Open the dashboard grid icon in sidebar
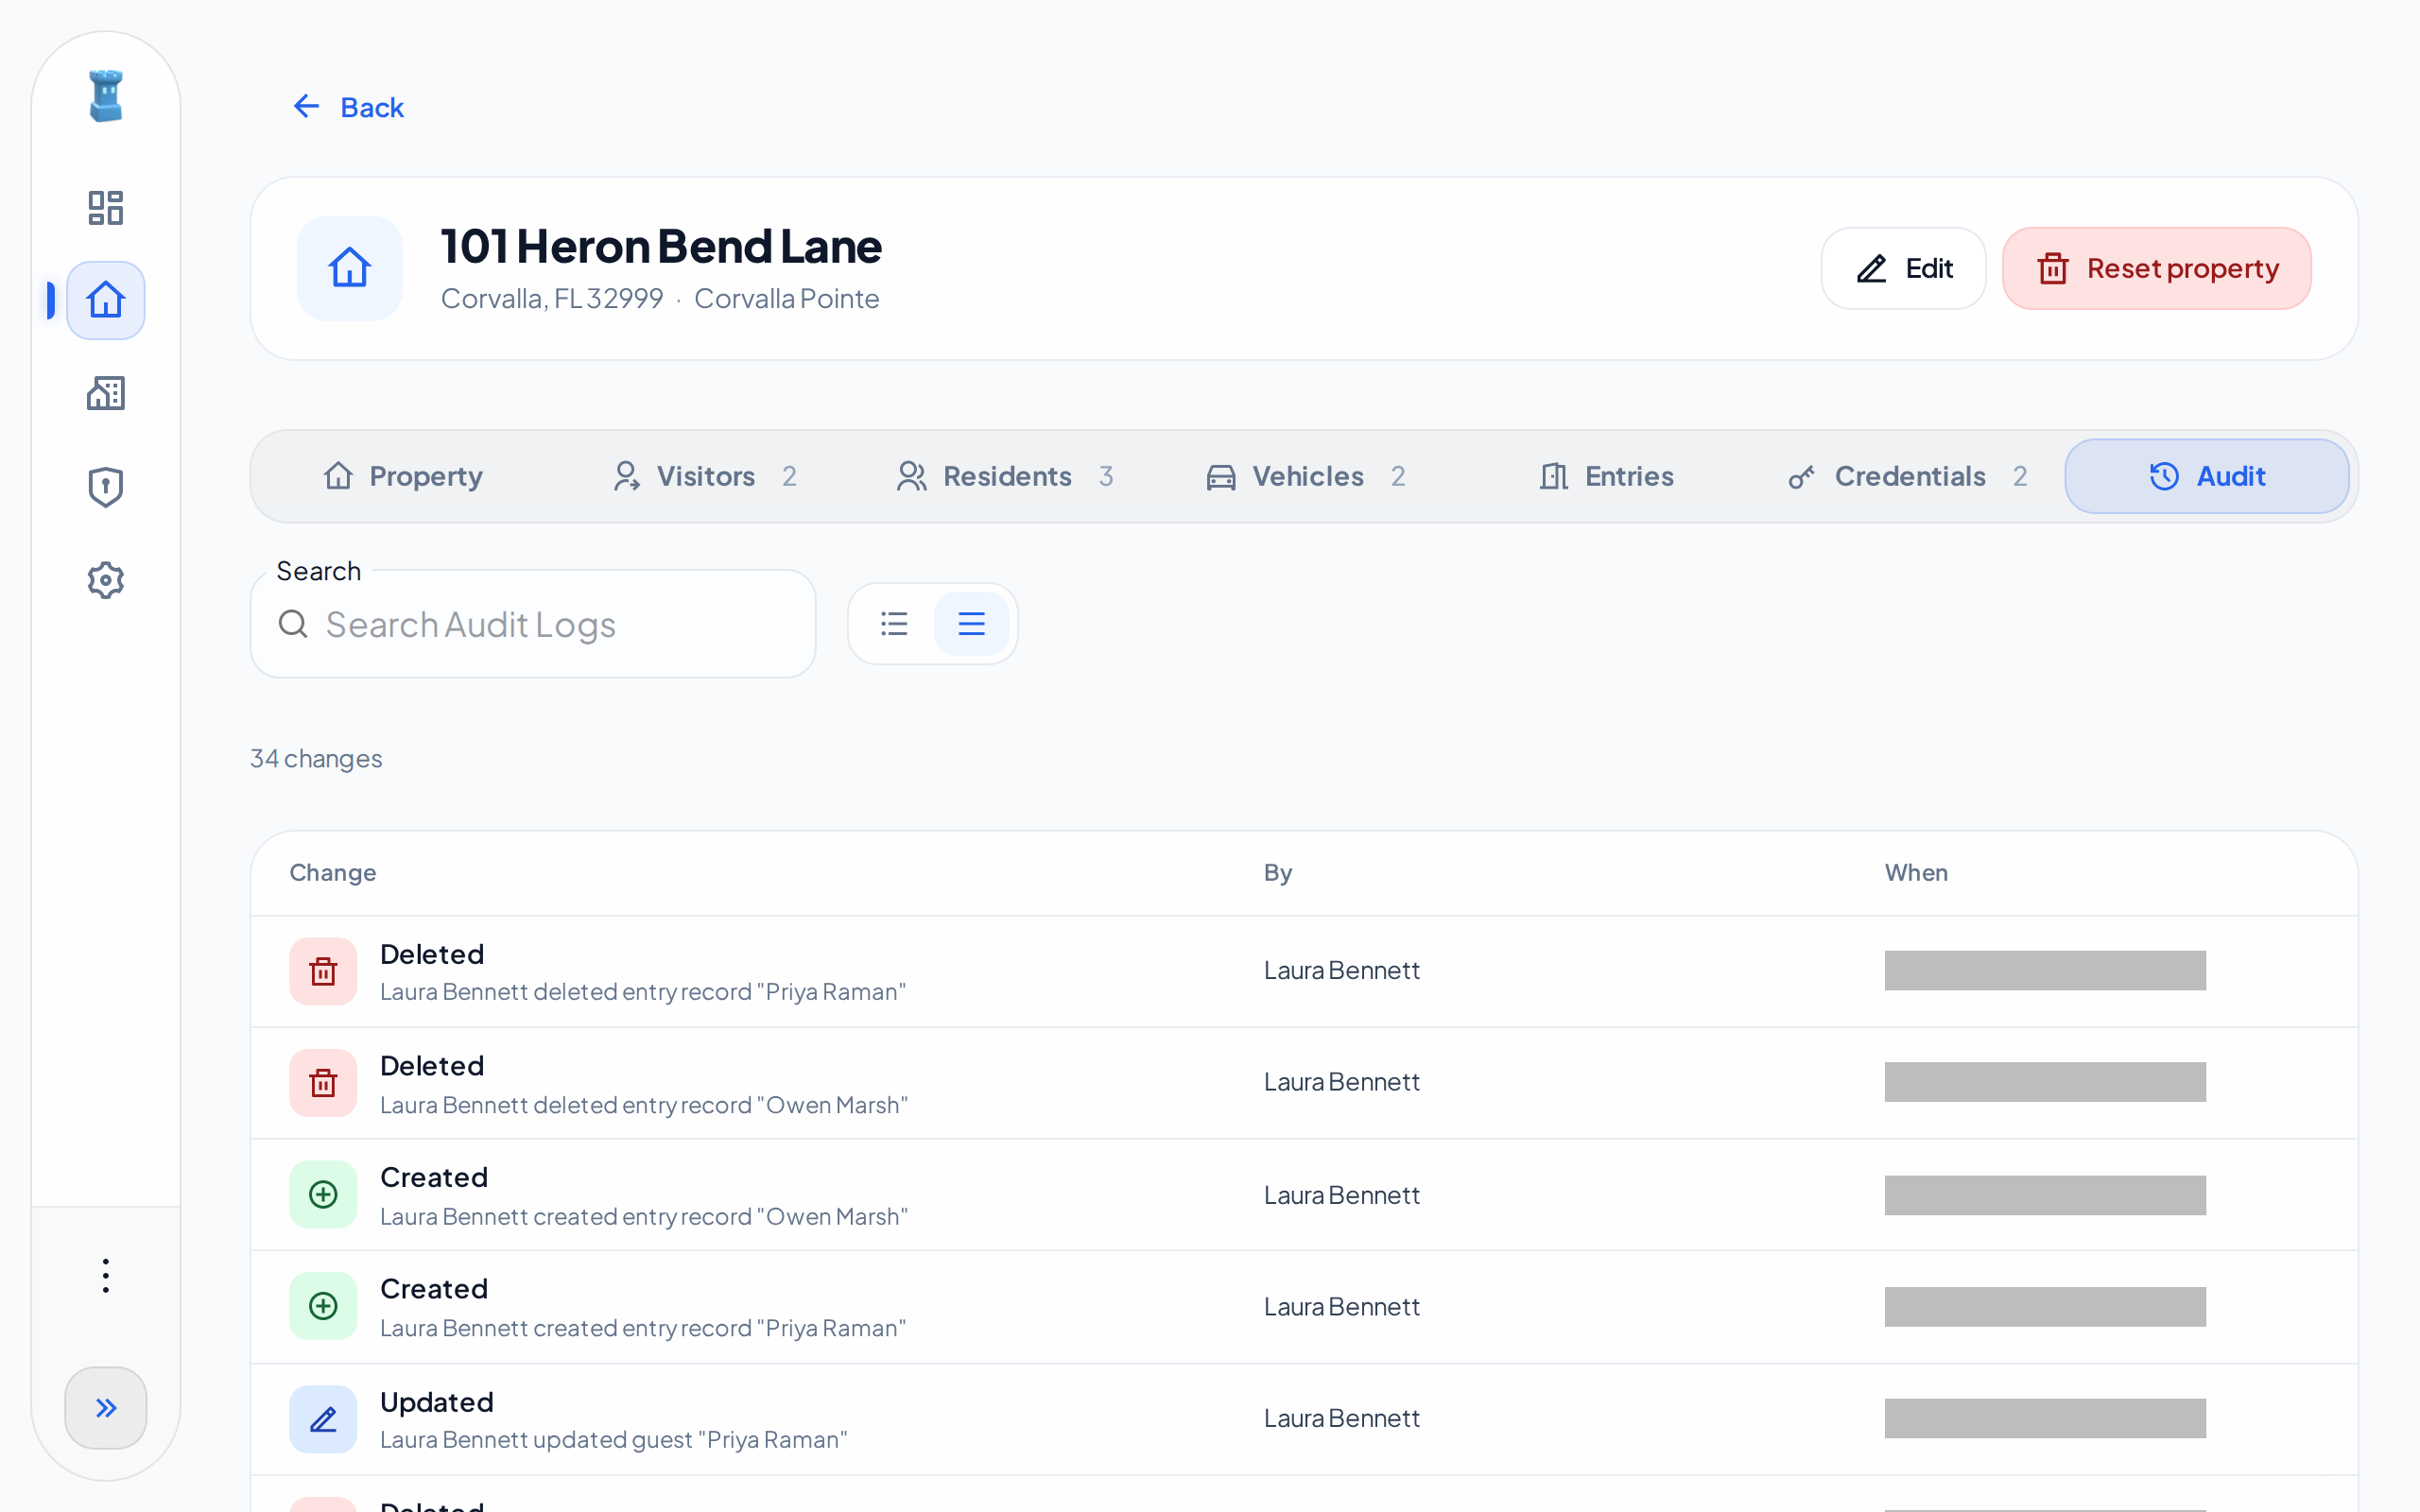Screen dimensions: 2420x1512 point(106,208)
